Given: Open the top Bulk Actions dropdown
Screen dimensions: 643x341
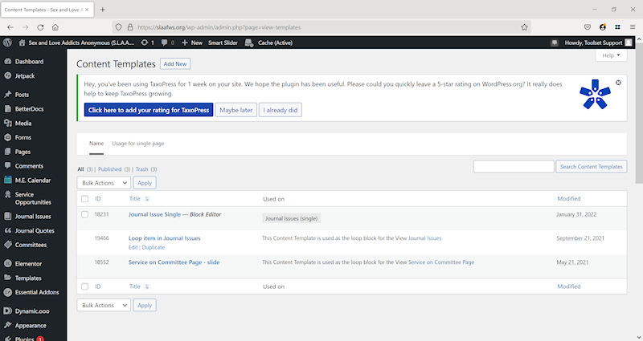Looking at the screenshot, I should point(104,183).
